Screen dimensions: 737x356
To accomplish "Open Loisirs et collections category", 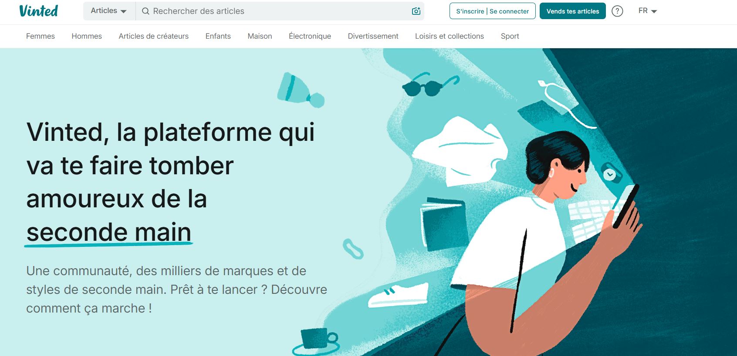I will pyautogui.click(x=450, y=36).
